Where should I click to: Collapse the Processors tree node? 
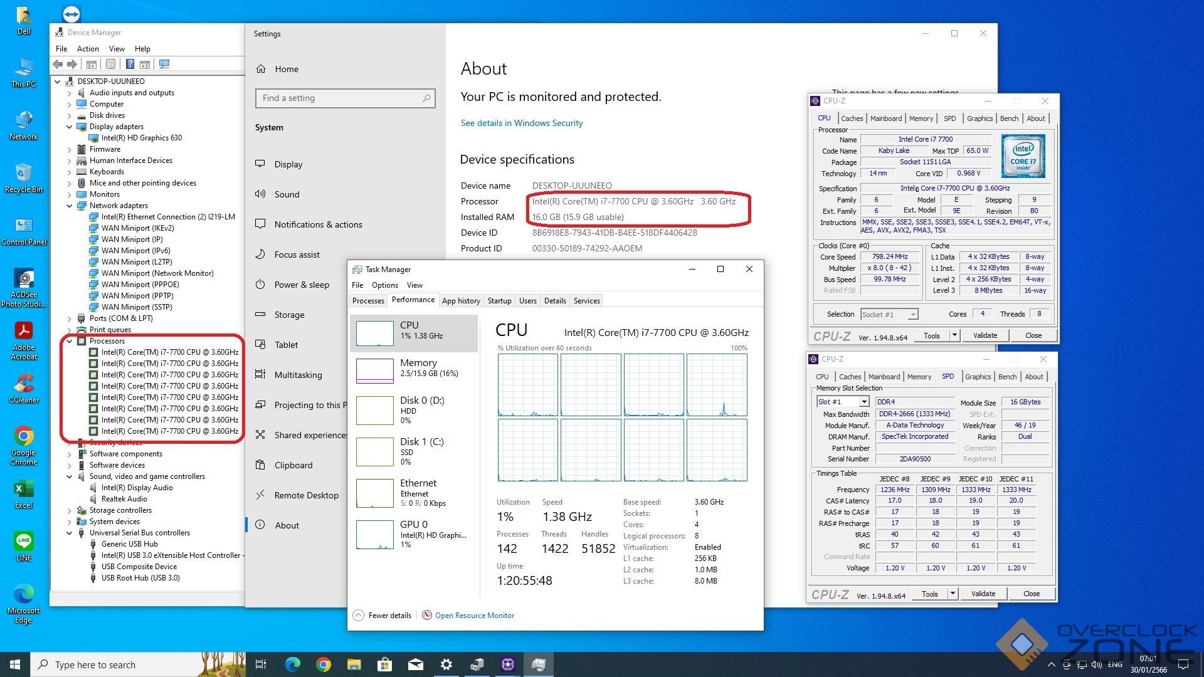point(70,341)
